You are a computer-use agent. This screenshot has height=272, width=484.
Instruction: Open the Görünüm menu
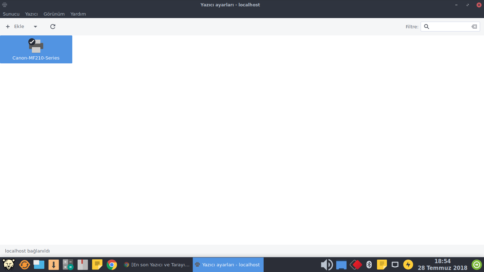(54, 14)
